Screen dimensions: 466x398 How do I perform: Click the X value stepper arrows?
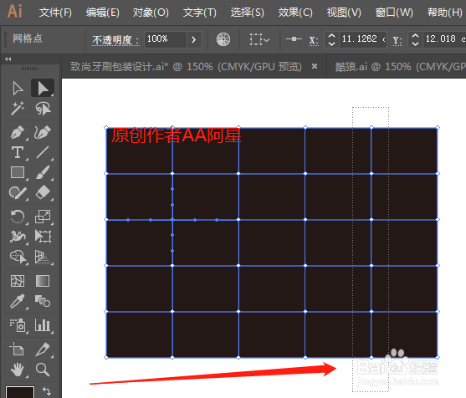331,39
